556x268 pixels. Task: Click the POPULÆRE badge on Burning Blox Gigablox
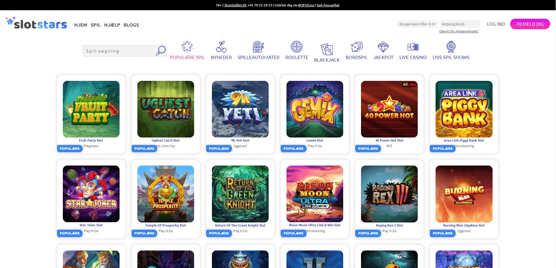point(443,233)
